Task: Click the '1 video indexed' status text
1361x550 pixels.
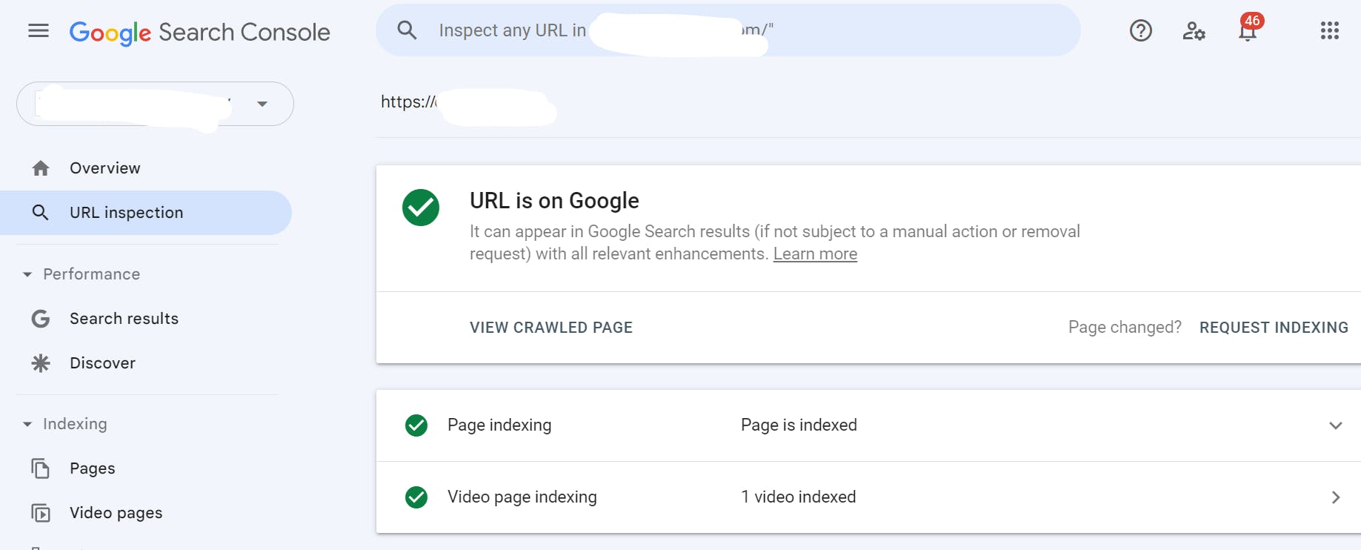Action: [x=798, y=497]
